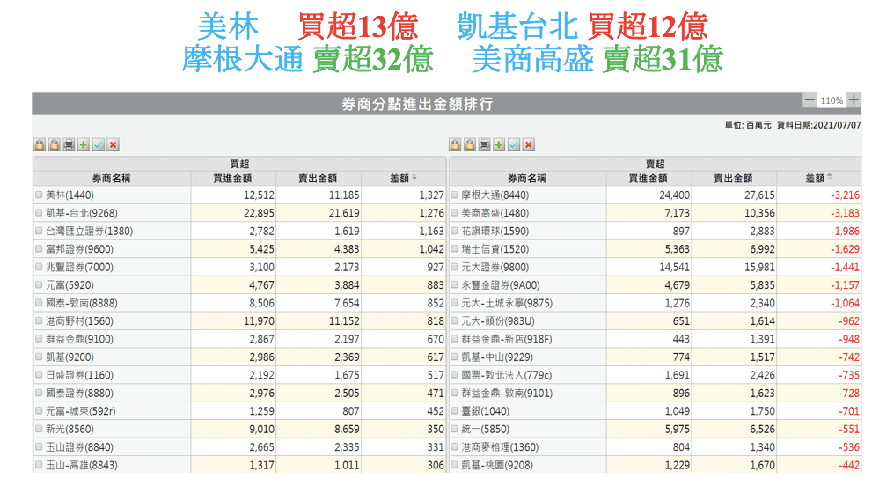894x501 pixels.
Task: Select the 美商高盛(1480) row name
Action: pos(495,213)
